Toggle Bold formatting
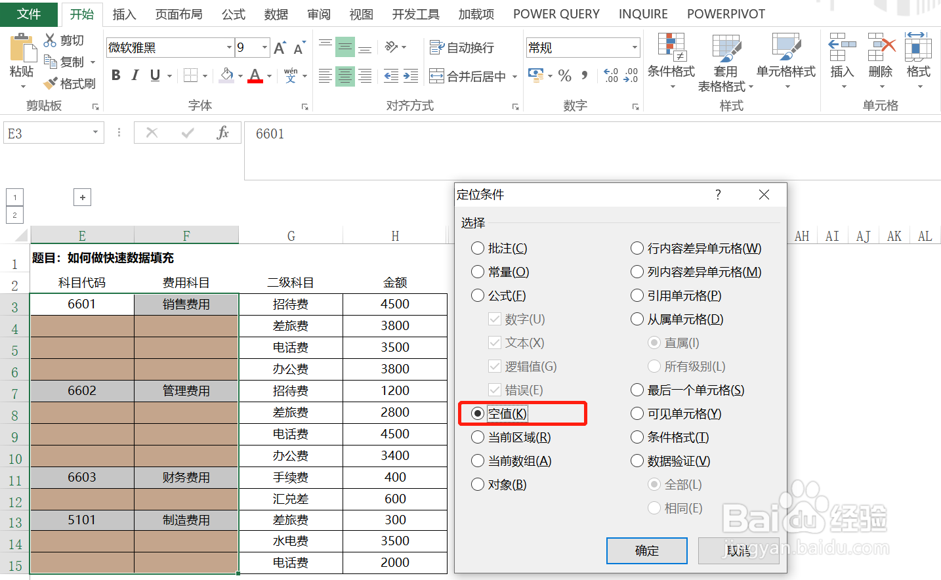 coord(116,75)
